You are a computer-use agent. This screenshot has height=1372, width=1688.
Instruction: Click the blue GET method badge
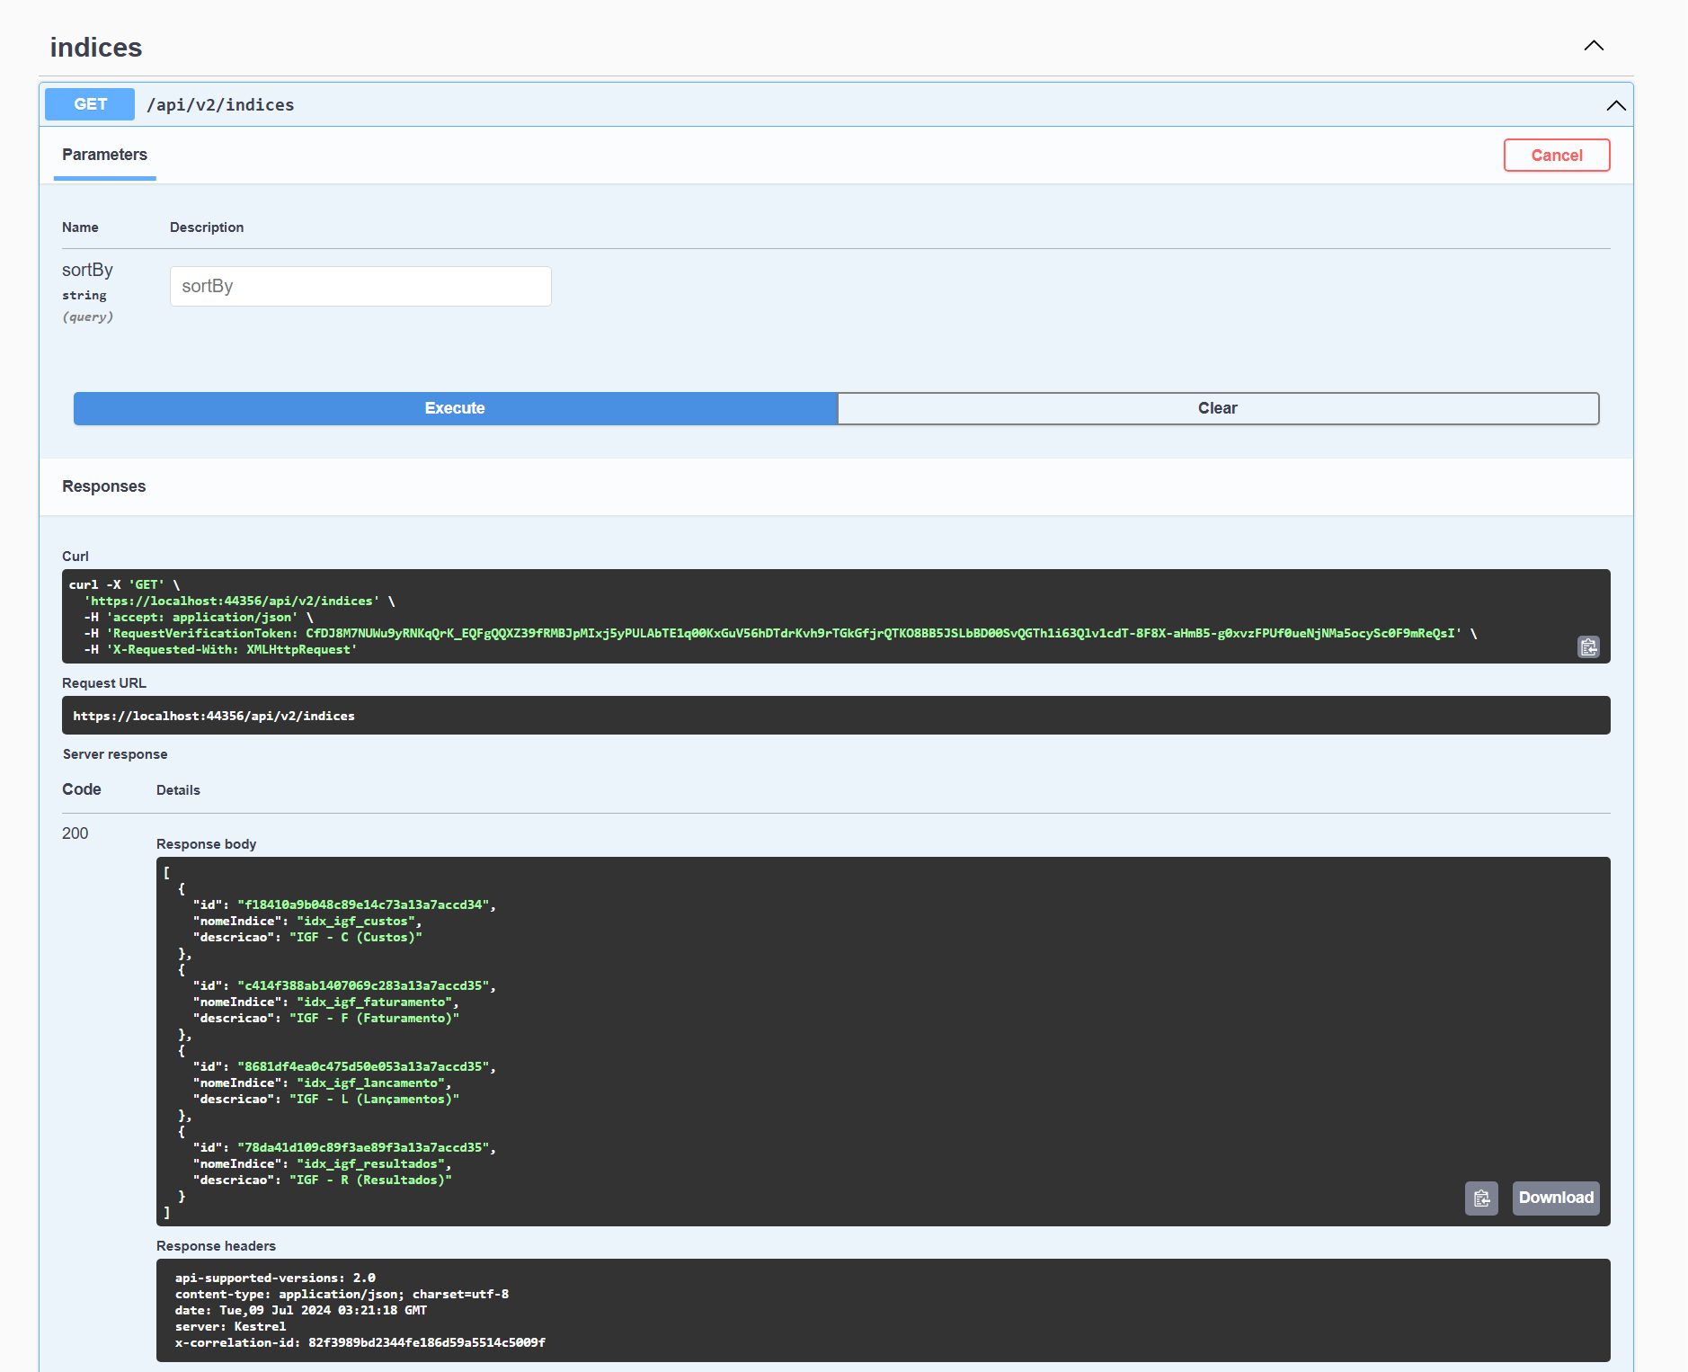(90, 104)
